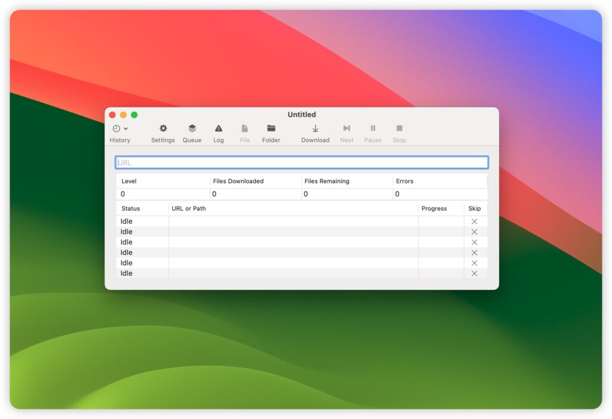Skip the first Idle download row

474,221
